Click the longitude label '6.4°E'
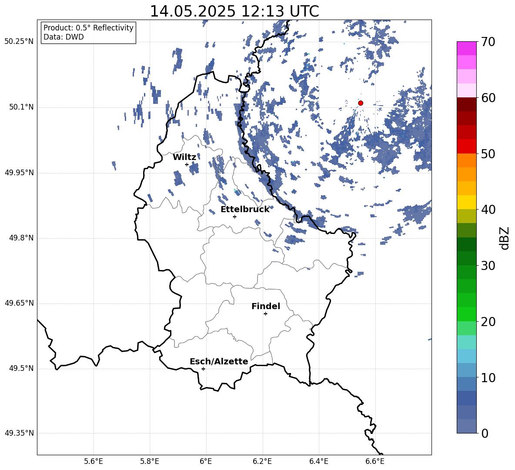 coord(318,461)
